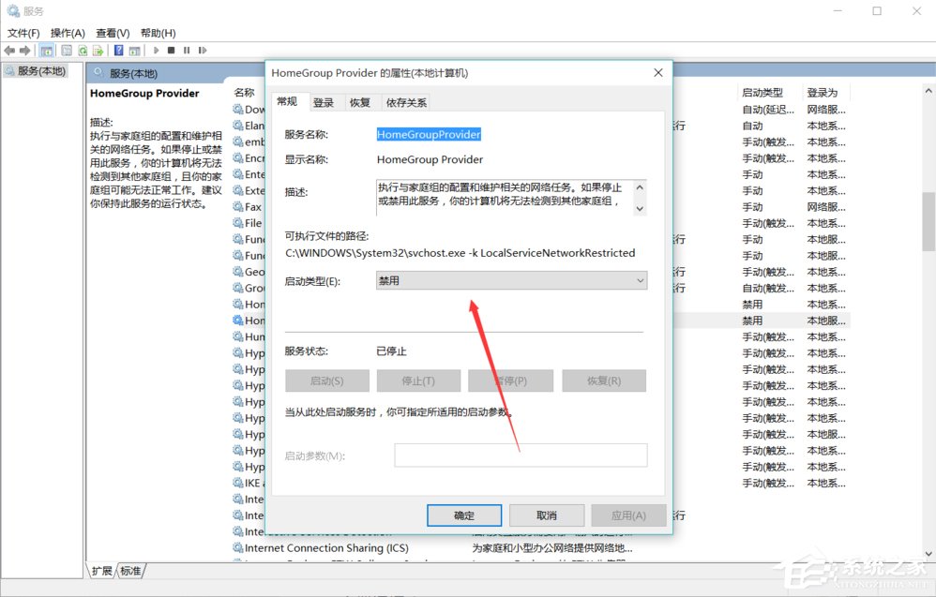Click inside the 启动参数 parameters input field

point(521,455)
